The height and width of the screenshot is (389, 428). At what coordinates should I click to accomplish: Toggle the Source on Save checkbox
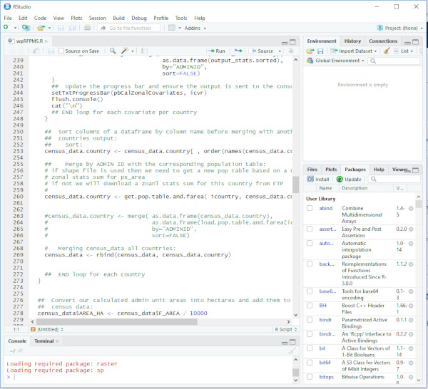(61, 51)
